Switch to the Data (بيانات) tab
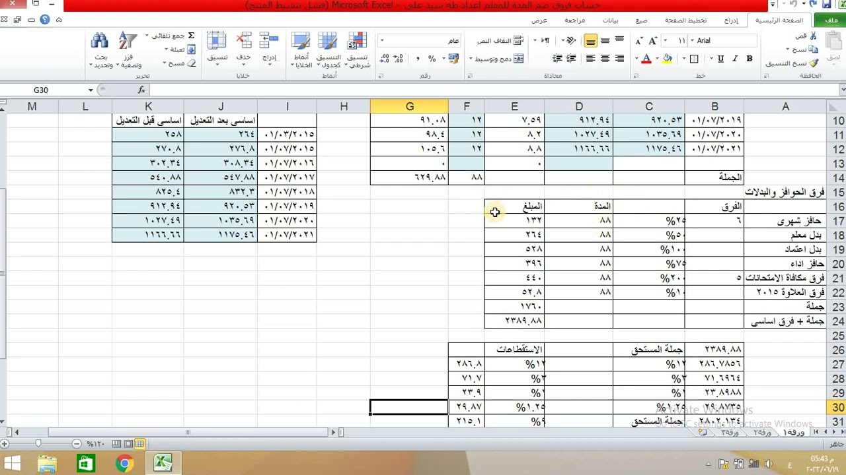The width and height of the screenshot is (846, 475). 610,20
